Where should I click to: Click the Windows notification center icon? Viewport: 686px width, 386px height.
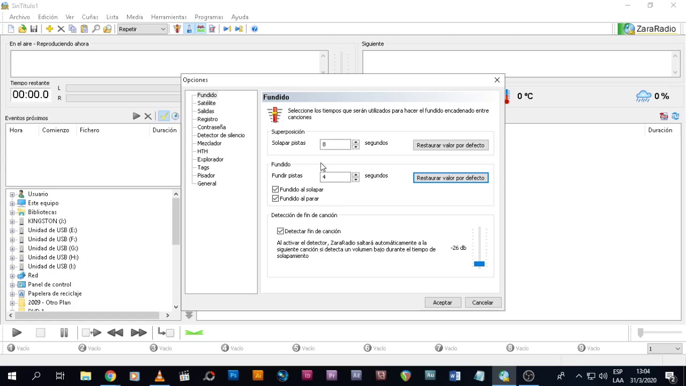[670, 376]
